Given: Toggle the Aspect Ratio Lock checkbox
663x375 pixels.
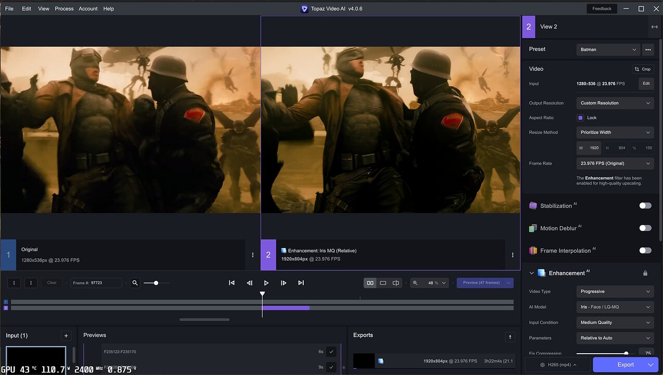Looking at the screenshot, I should [x=580, y=118].
